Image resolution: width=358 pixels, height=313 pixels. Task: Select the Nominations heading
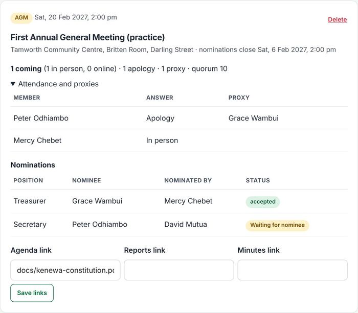[33, 165]
